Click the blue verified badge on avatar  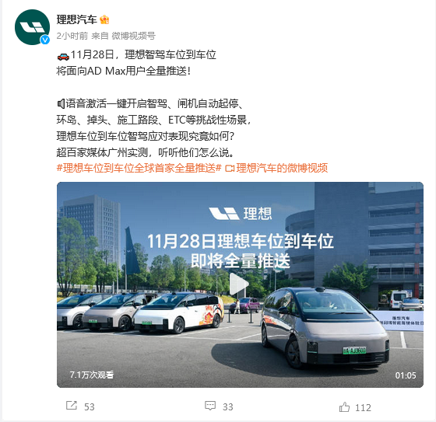pyautogui.click(x=45, y=40)
